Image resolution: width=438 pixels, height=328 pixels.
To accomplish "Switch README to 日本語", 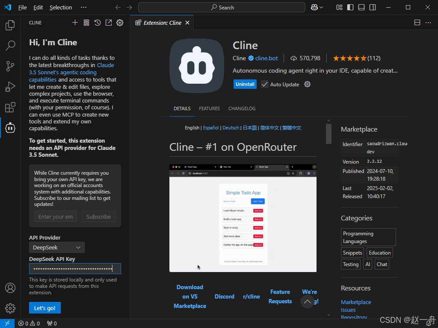I will [250, 128].
